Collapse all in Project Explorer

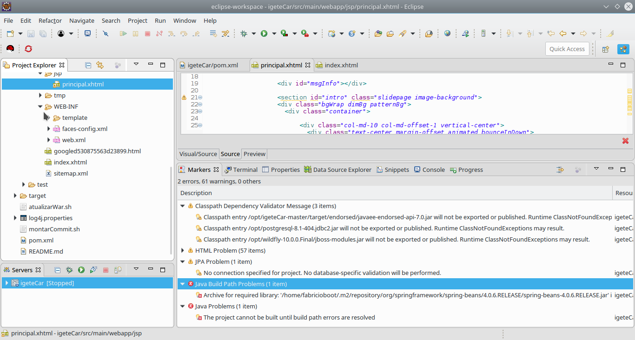point(88,65)
